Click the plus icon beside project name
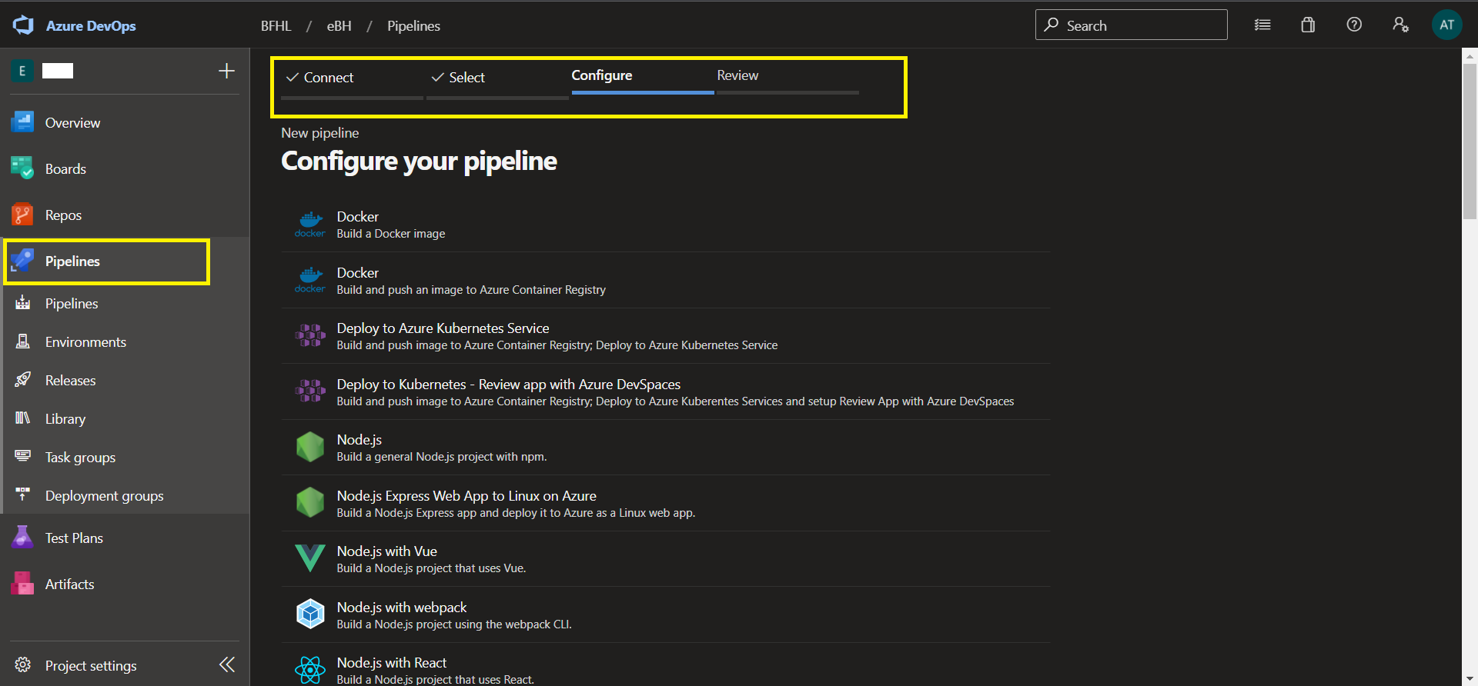 (x=226, y=72)
